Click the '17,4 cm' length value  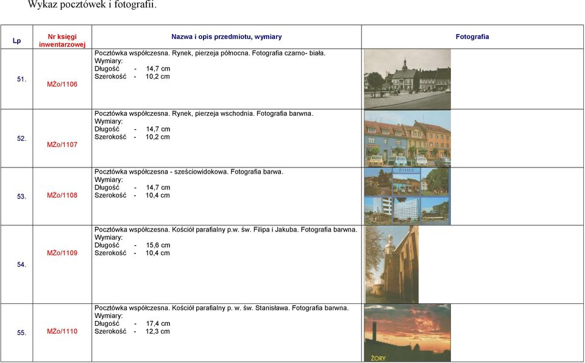[158, 323]
